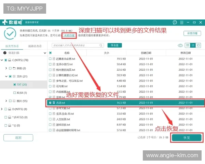
Task: Toggle the select-all checkbox in header
Action: click(50, 53)
